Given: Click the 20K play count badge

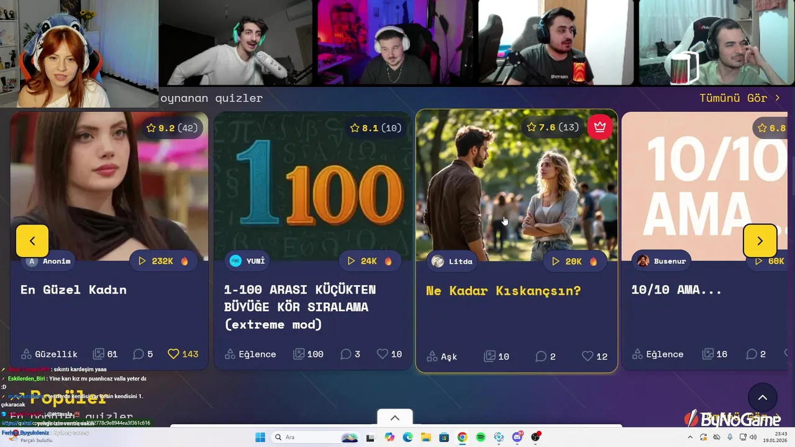Looking at the screenshot, I should point(575,261).
